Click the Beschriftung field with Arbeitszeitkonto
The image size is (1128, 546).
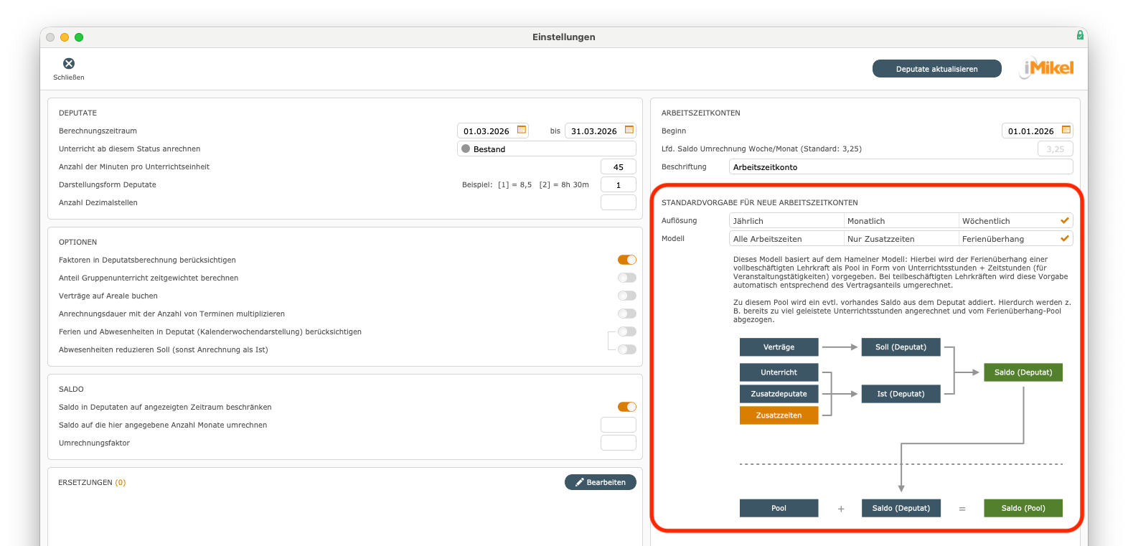(x=901, y=166)
